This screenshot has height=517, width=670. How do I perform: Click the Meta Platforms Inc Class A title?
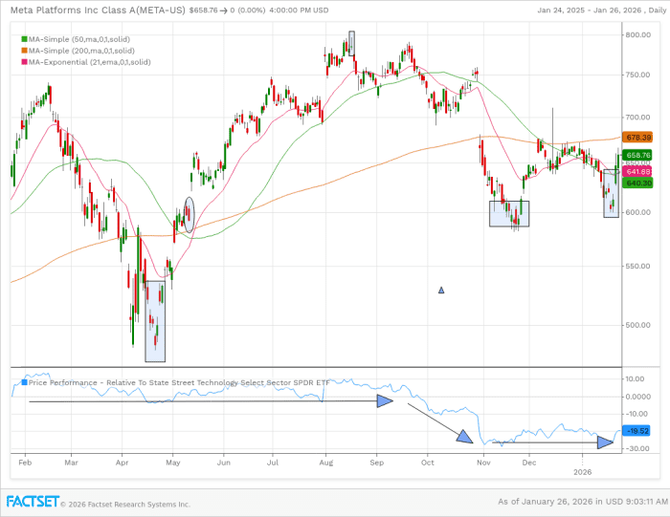click(x=98, y=11)
